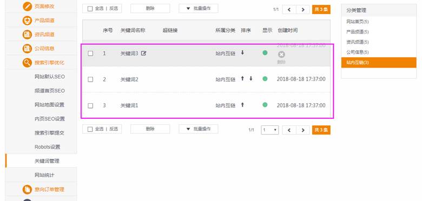This screenshot has height=201, width=422.
Task: Toggle display status dot for 关键词2
Action: pyautogui.click(x=265, y=79)
